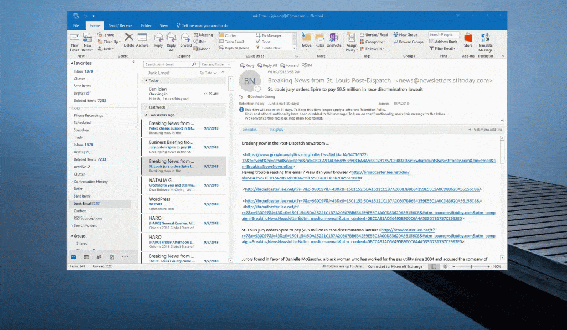Create a New Email from the ribbon
Screen dimensions: 567x330
[x=75, y=43]
